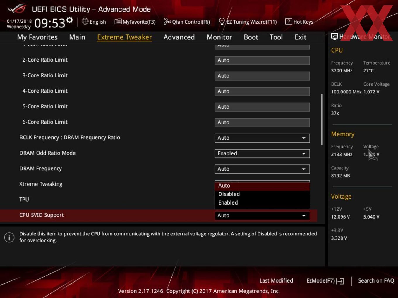Open the Tool tab
The height and width of the screenshot is (298, 398).
point(276,37)
